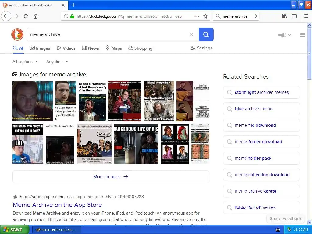Click the green padlock security icon

[x=72, y=16]
